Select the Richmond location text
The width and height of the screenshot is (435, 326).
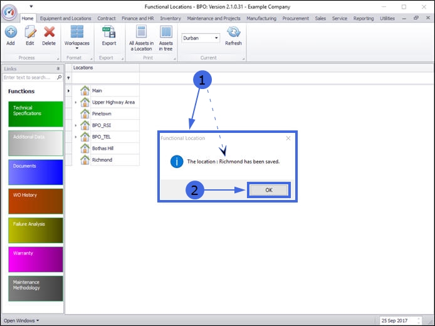coord(102,160)
